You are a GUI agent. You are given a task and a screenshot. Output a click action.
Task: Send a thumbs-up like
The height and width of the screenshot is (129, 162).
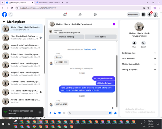[115, 113]
